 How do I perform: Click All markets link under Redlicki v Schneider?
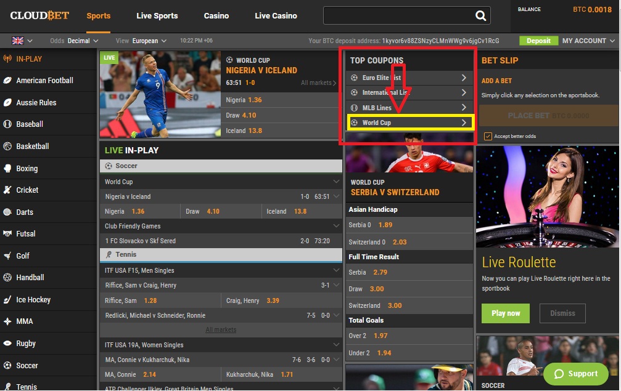(221, 329)
